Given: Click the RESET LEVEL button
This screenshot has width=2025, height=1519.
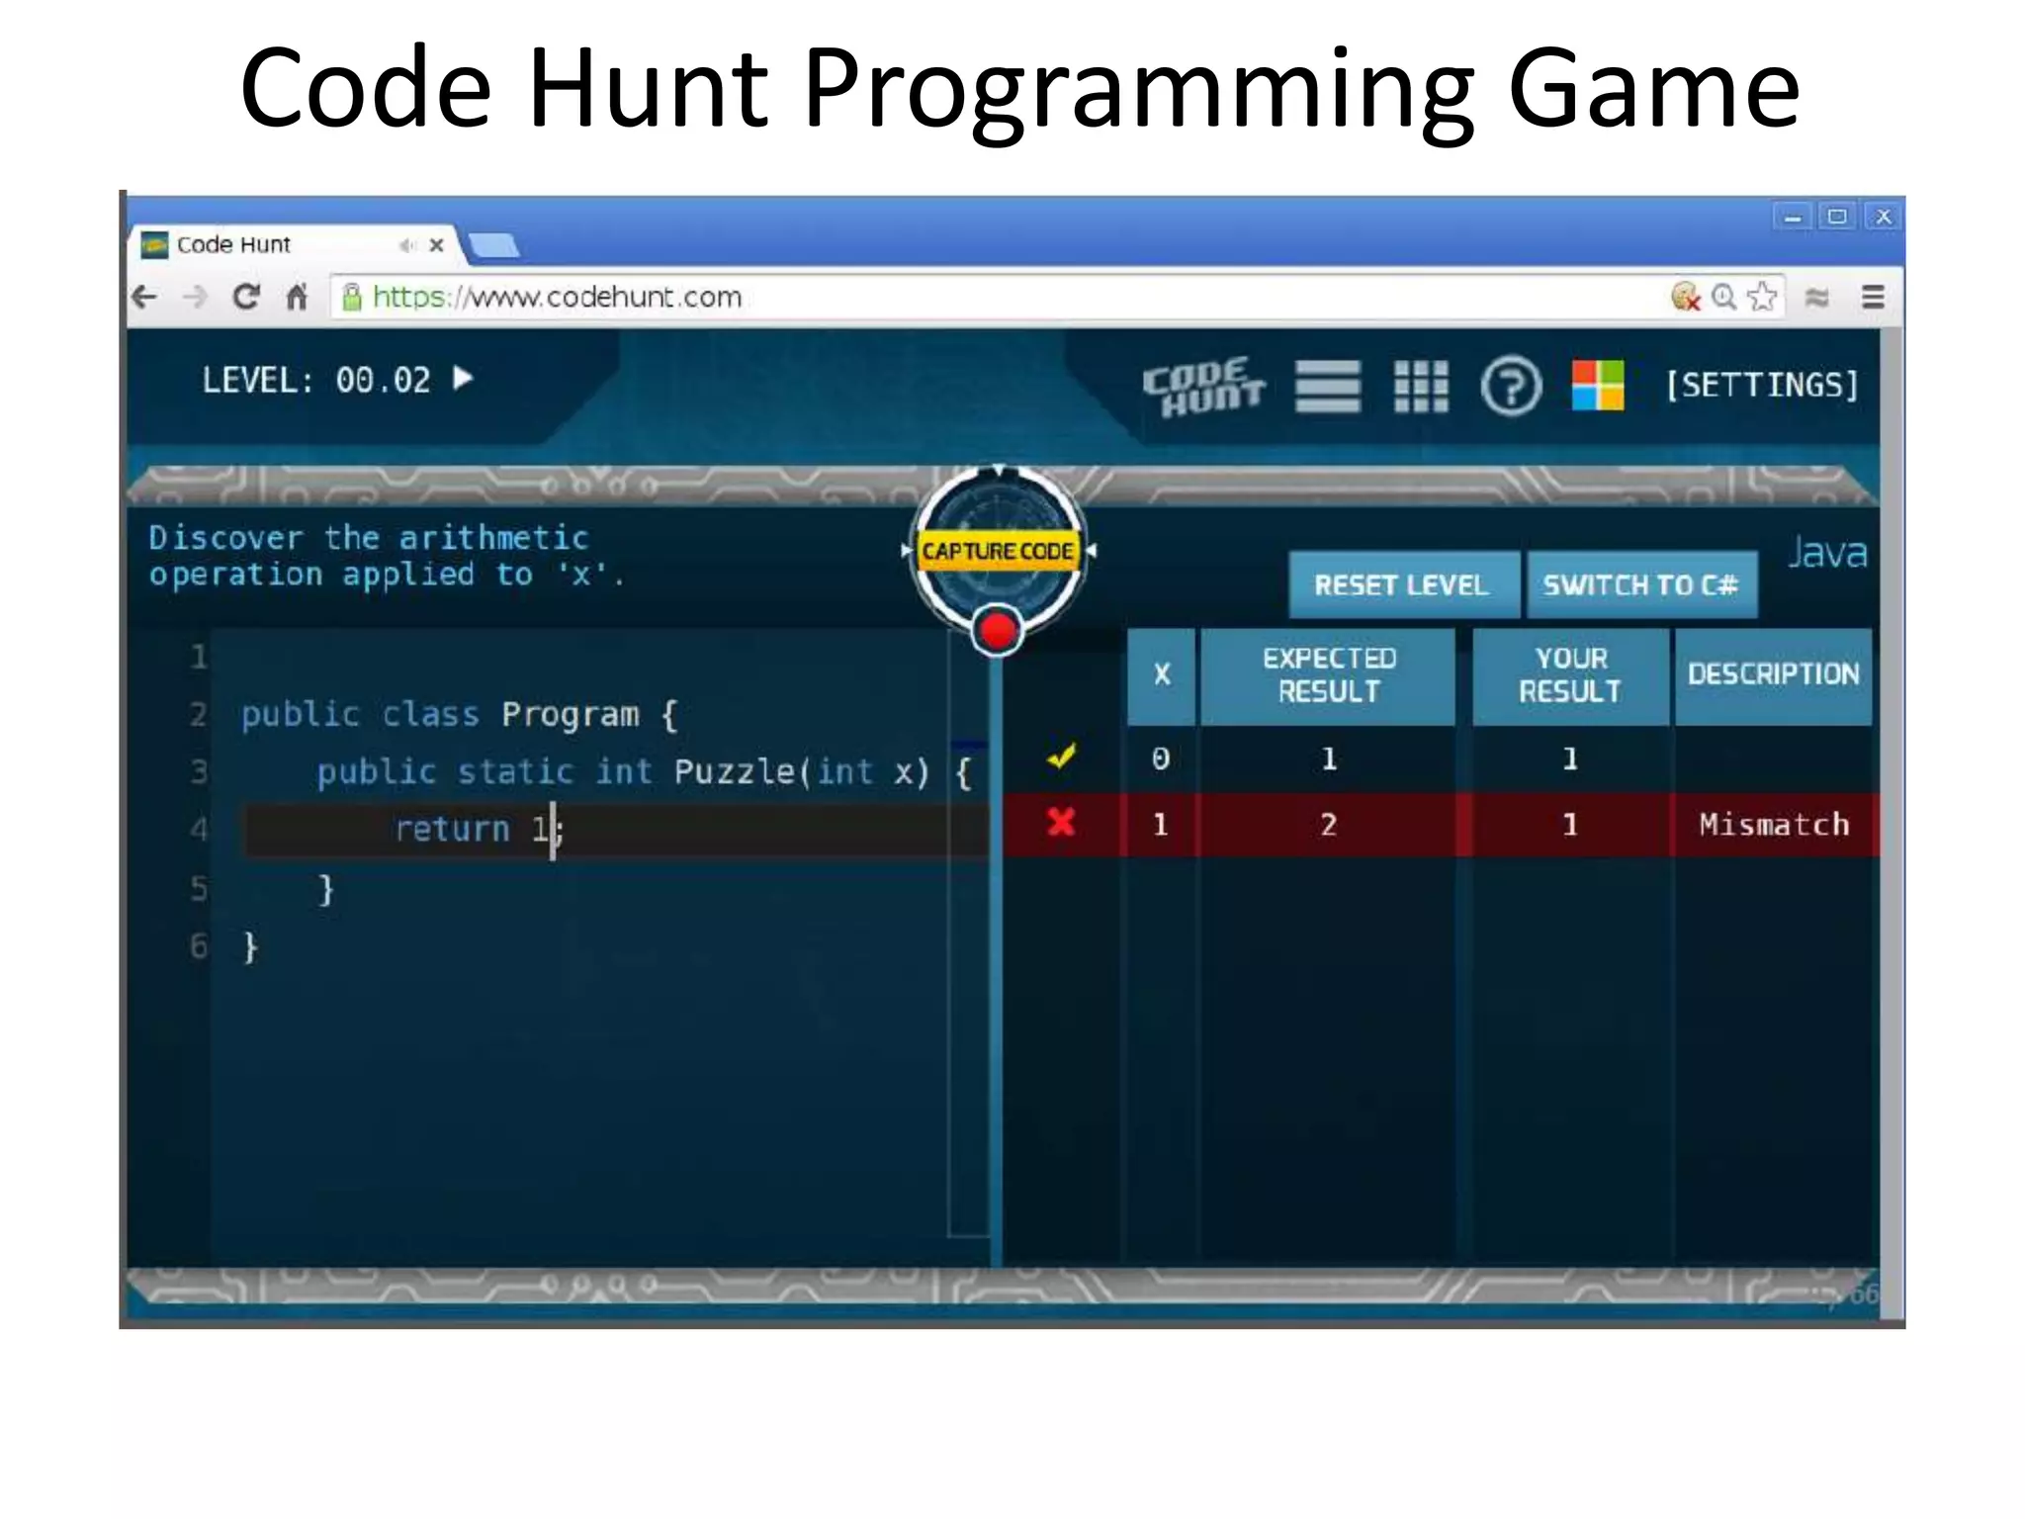Looking at the screenshot, I should pos(1402,585).
